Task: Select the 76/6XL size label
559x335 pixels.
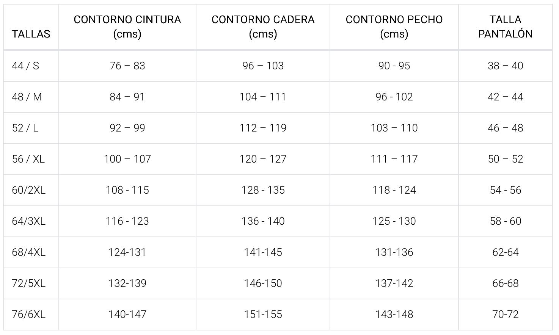Action: pos(28,314)
